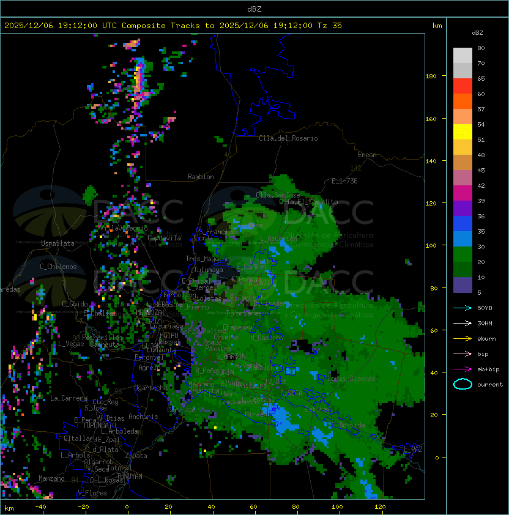
Task: Select the light gray swatch below 80 dBZ
Action: click(x=463, y=56)
